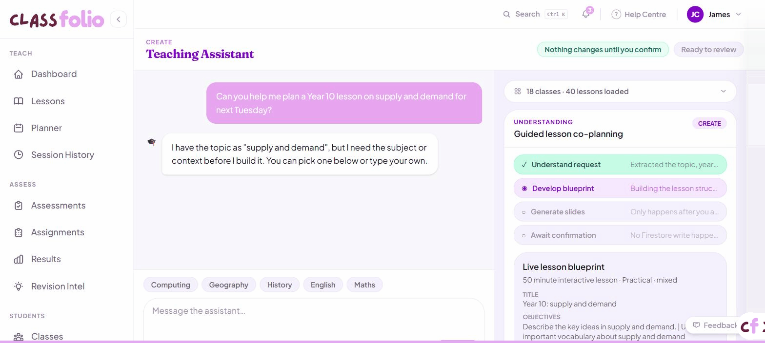Click the Classes people icon
Image resolution: width=765 pixels, height=343 pixels.
pos(19,337)
